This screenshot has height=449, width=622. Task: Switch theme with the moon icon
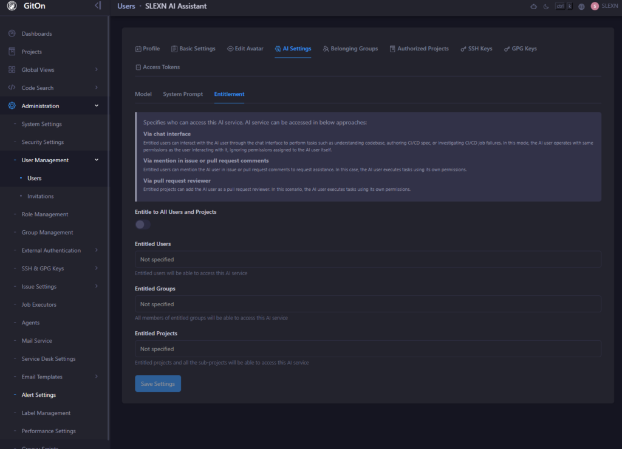point(545,7)
